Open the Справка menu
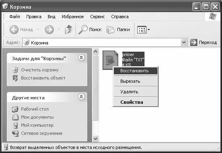 point(120,17)
